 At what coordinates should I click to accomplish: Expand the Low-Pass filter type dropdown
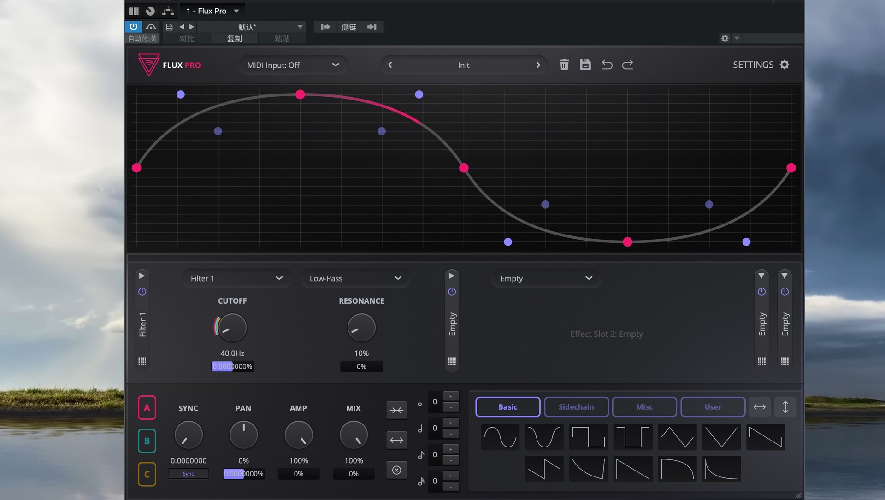click(355, 278)
